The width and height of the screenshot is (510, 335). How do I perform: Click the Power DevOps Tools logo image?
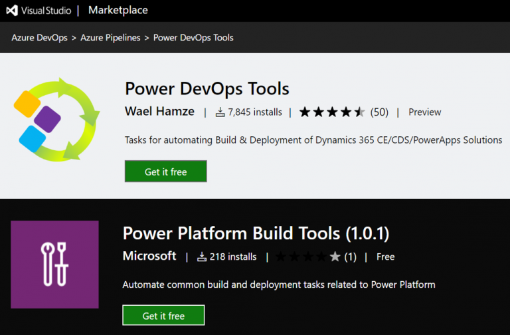56,120
